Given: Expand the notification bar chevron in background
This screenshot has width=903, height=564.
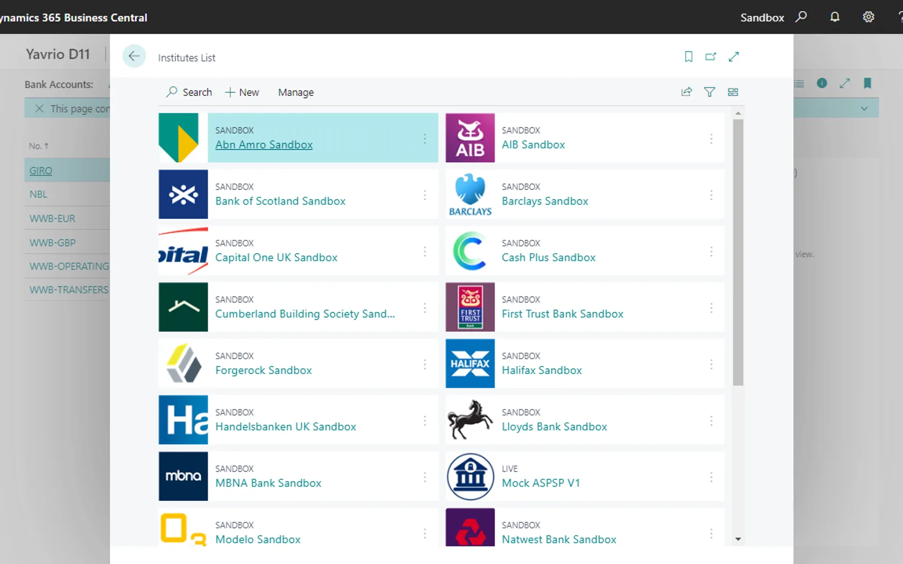Looking at the screenshot, I should point(864,108).
